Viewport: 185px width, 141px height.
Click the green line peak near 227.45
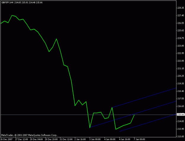click(12, 15)
